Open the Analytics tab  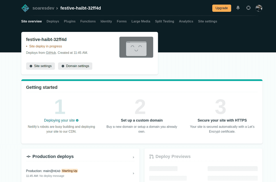point(186,21)
